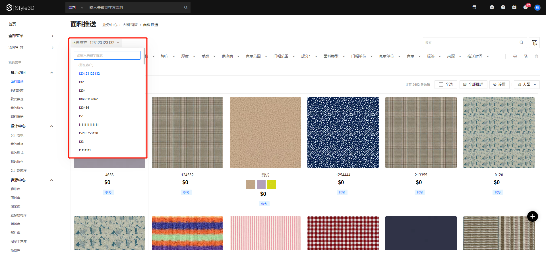
Task: Click magnifier icon in 搜索 box
Action: 522,43
